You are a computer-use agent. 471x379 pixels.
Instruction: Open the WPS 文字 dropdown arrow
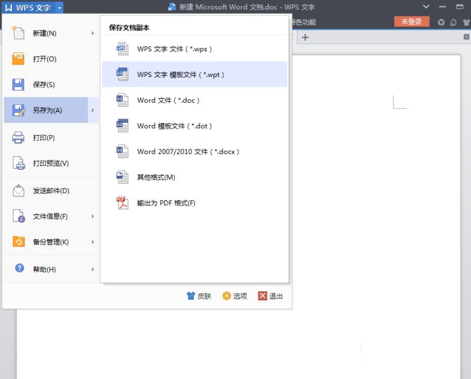point(59,8)
